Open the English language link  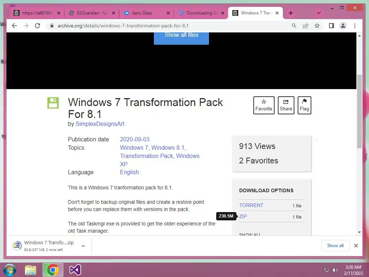[129, 172]
